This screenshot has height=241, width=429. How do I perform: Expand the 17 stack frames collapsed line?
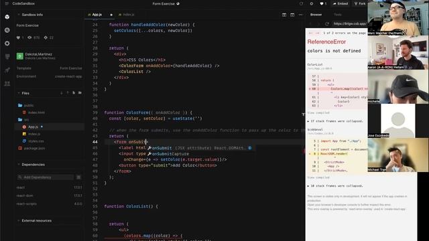click(x=335, y=121)
